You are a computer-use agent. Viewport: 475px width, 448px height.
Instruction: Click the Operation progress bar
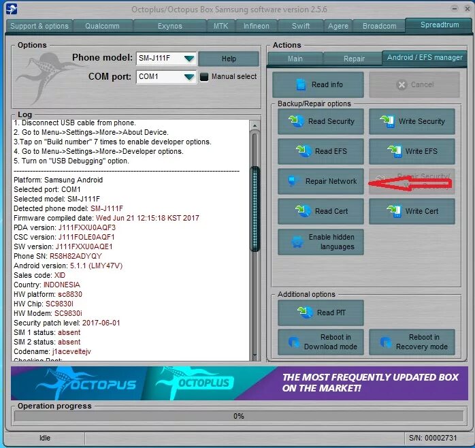(x=239, y=416)
